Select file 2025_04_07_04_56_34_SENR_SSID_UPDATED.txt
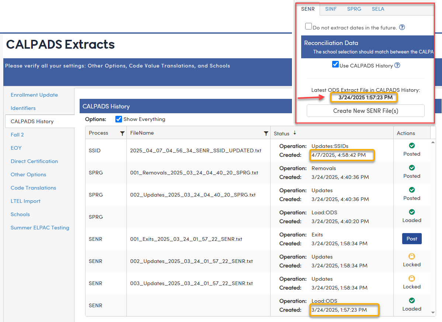 tap(196, 150)
